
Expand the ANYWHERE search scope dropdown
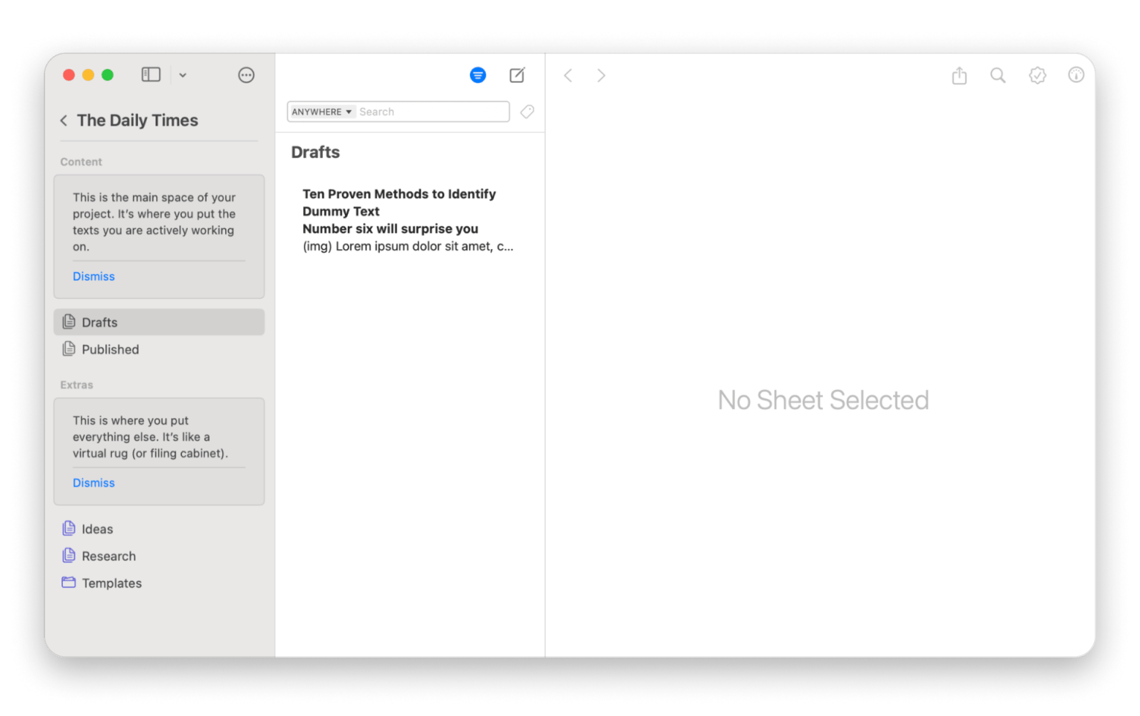point(322,112)
